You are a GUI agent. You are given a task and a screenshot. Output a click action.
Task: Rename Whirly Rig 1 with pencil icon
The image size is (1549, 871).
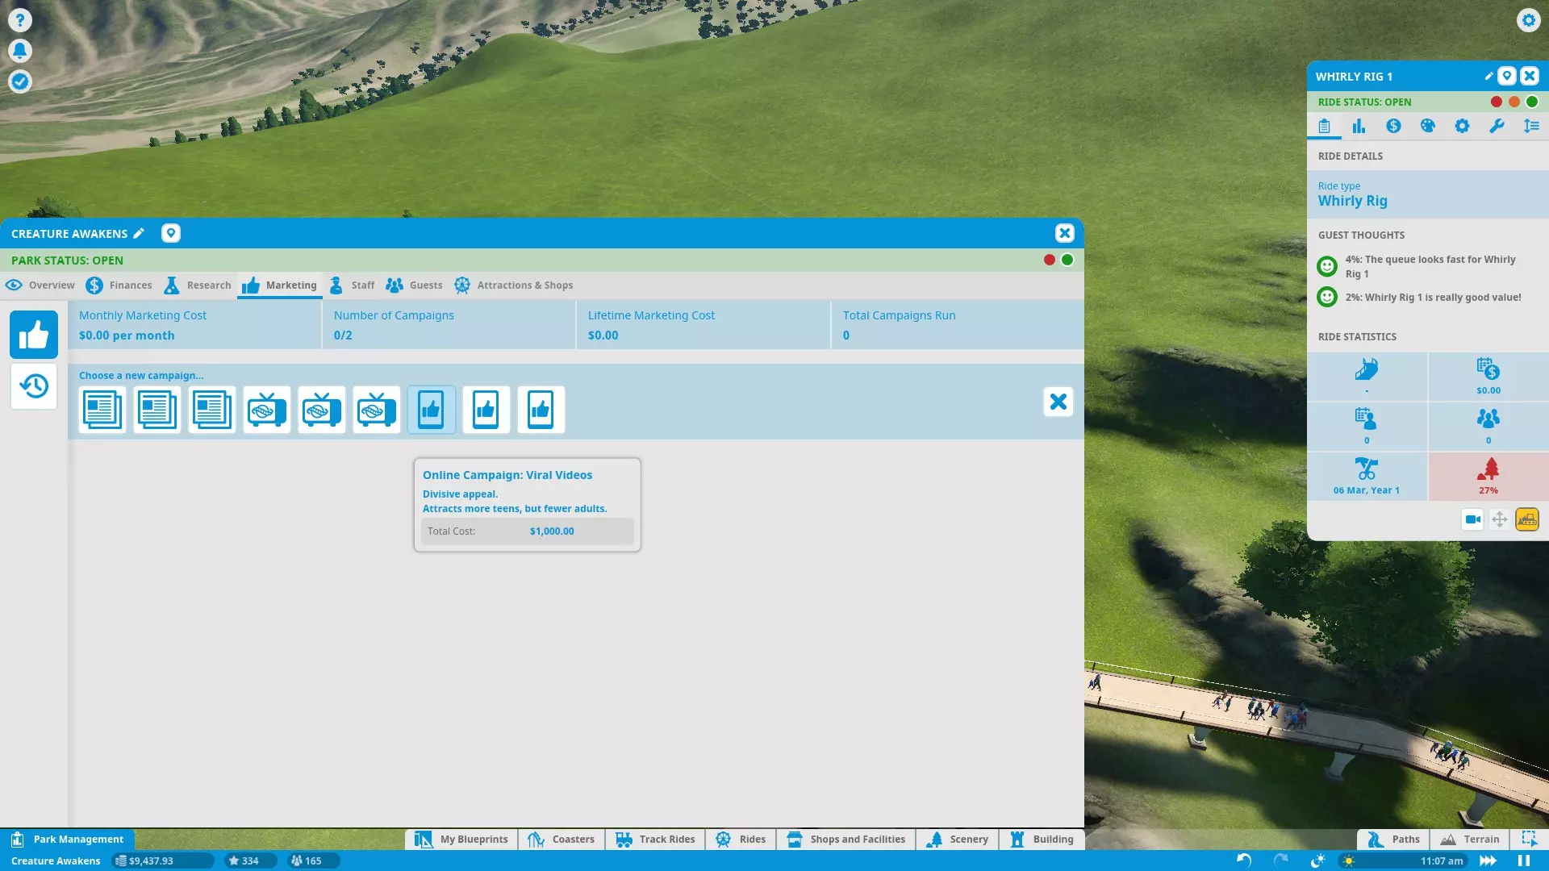click(x=1488, y=76)
